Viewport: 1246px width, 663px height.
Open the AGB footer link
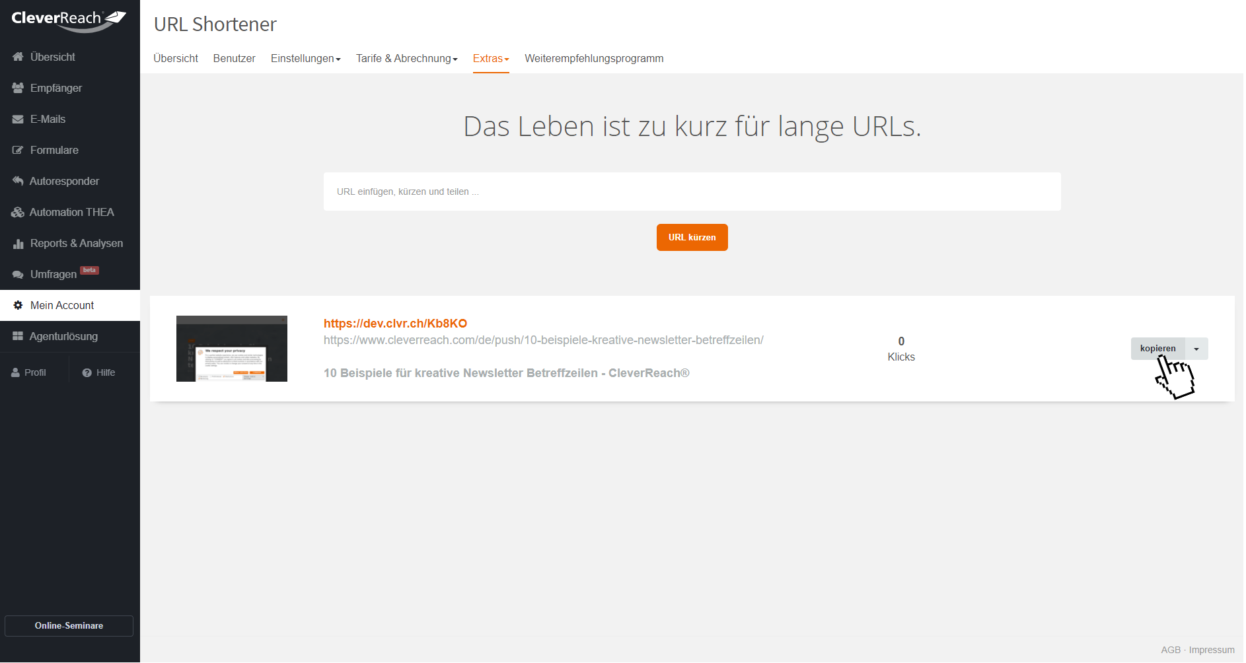pyautogui.click(x=1171, y=650)
